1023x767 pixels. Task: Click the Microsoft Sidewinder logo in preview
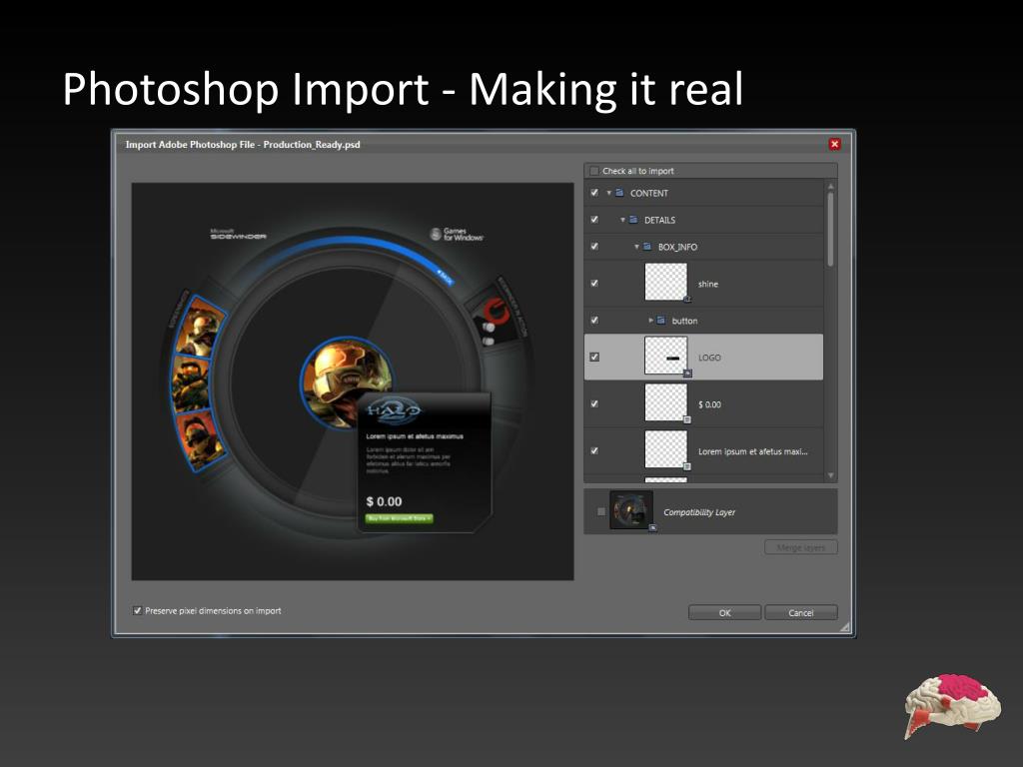coord(238,234)
